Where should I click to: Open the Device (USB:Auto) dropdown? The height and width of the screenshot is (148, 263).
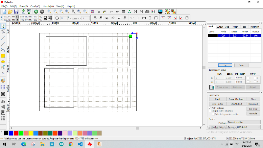click(244, 127)
